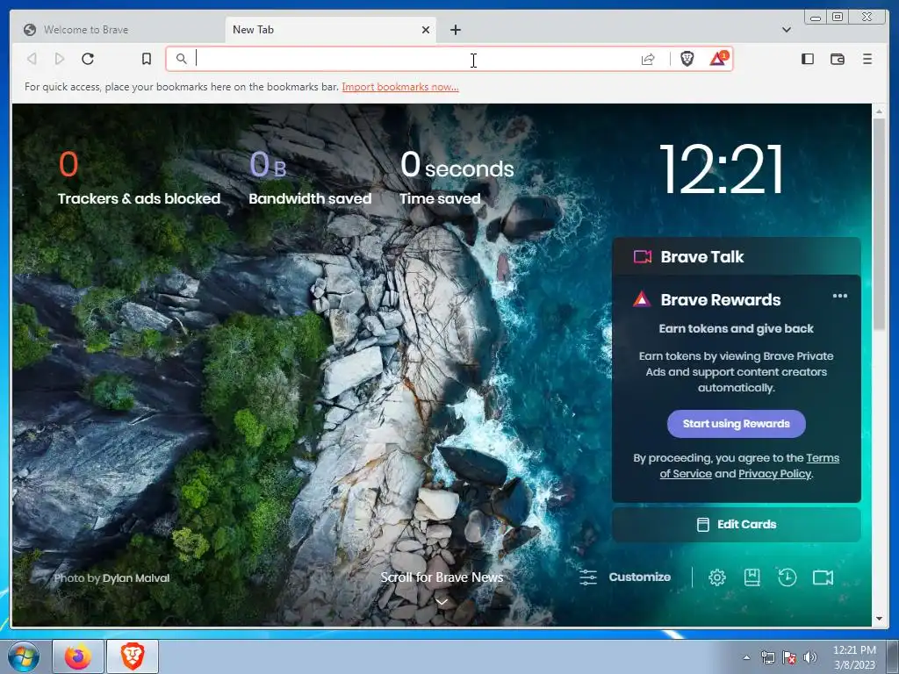This screenshot has height=674, width=899.
Task: Click the Brave taskbar icon
Action: [x=132, y=656]
